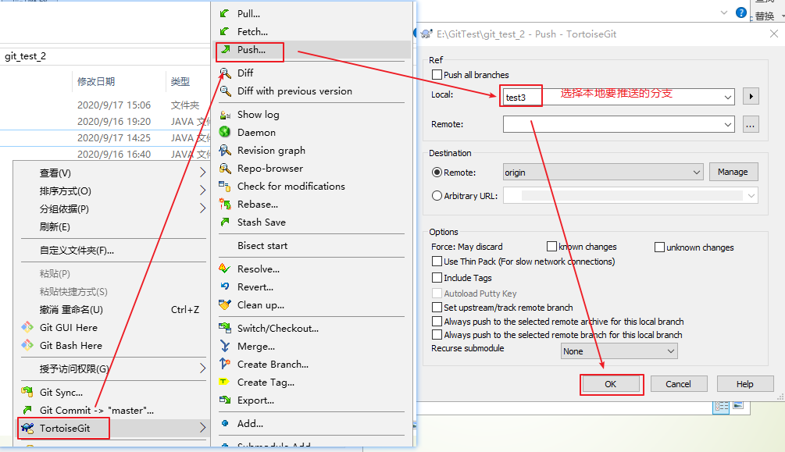The height and width of the screenshot is (452, 785).
Task: Open the Arbitrary URL dropdown
Action: [751, 196]
